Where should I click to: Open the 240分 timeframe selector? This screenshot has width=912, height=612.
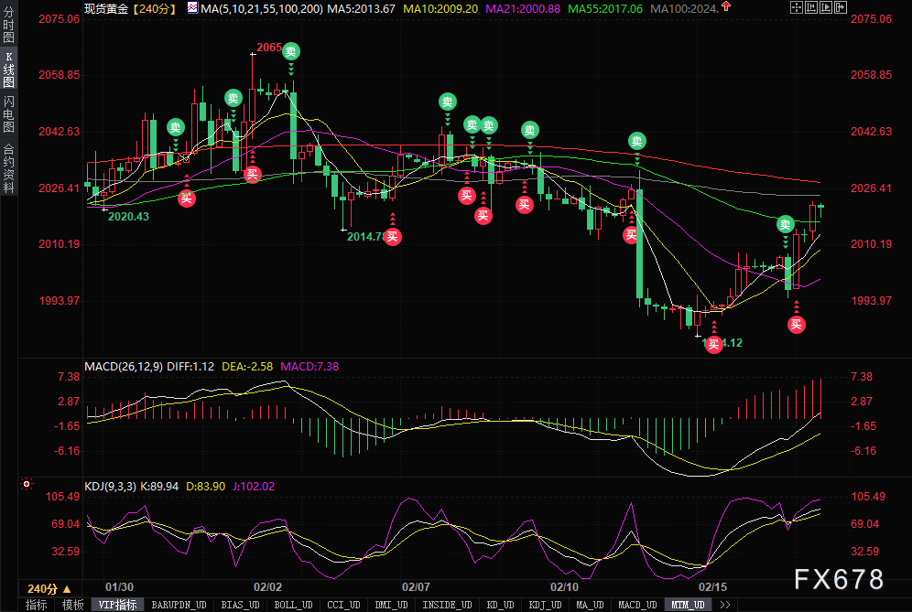pos(49,589)
